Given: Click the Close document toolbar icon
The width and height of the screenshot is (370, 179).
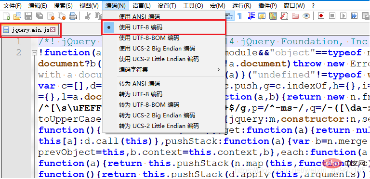Looking at the screenshot, I should 51,16.
